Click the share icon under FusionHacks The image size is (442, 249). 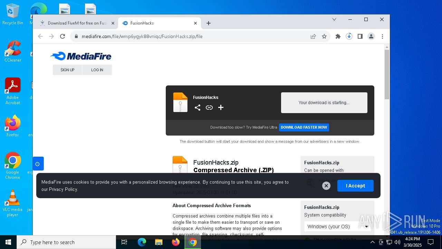click(x=198, y=108)
